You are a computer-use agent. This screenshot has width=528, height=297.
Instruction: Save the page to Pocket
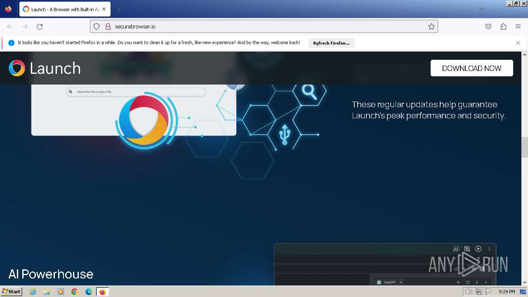click(x=488, y=26)
